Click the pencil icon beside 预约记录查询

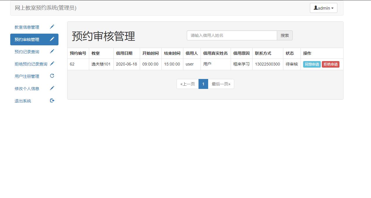click(x=52, y=51)
